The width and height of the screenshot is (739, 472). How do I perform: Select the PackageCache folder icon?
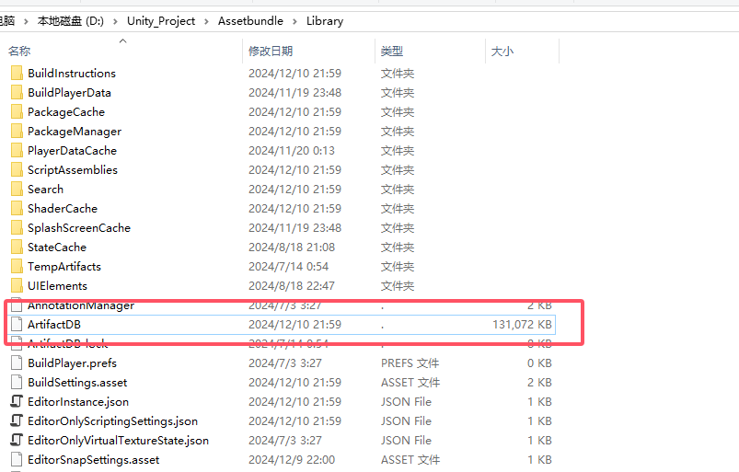[x=16, y=111]
